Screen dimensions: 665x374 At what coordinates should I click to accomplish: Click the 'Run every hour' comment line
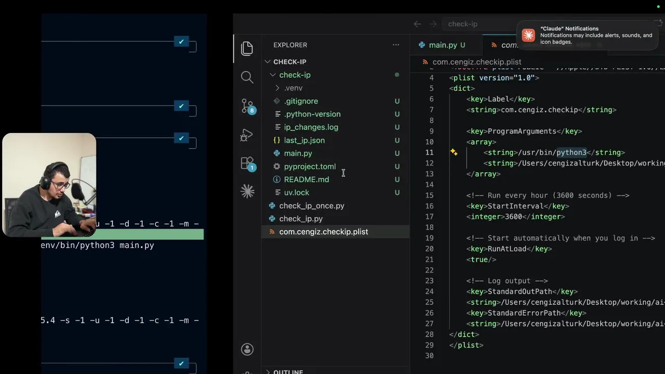tap(548, 195)
